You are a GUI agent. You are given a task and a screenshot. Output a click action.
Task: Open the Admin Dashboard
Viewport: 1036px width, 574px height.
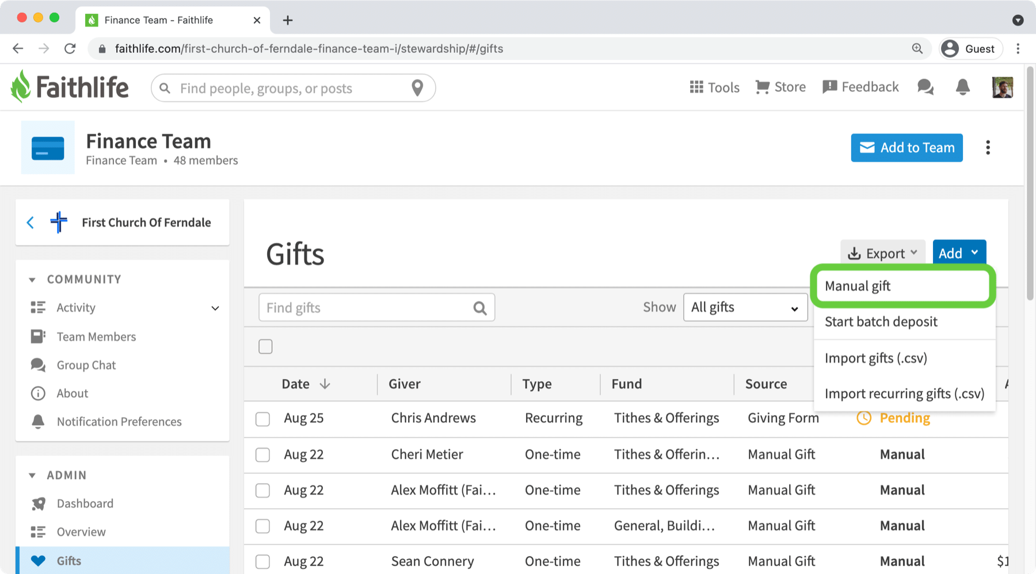click(85, 504)
